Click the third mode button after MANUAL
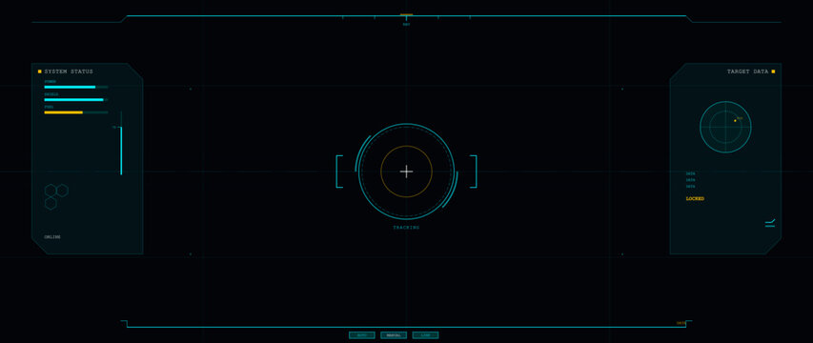The image size is (813, 343). [425, 335]
